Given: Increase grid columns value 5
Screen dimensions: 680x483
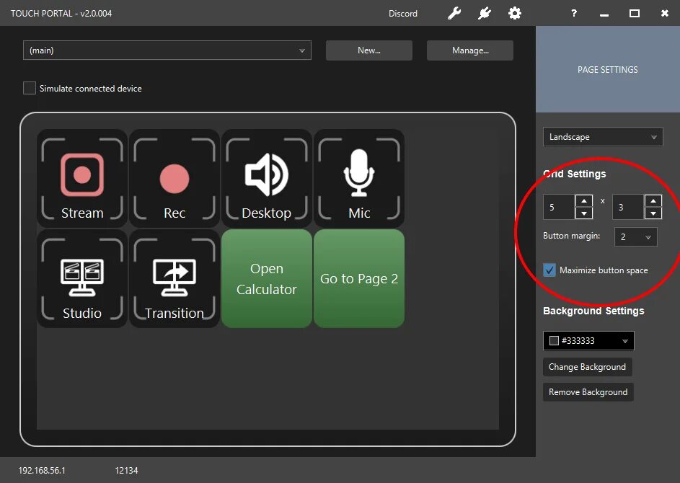Looking at the screenshot, I should coord(584,200).
